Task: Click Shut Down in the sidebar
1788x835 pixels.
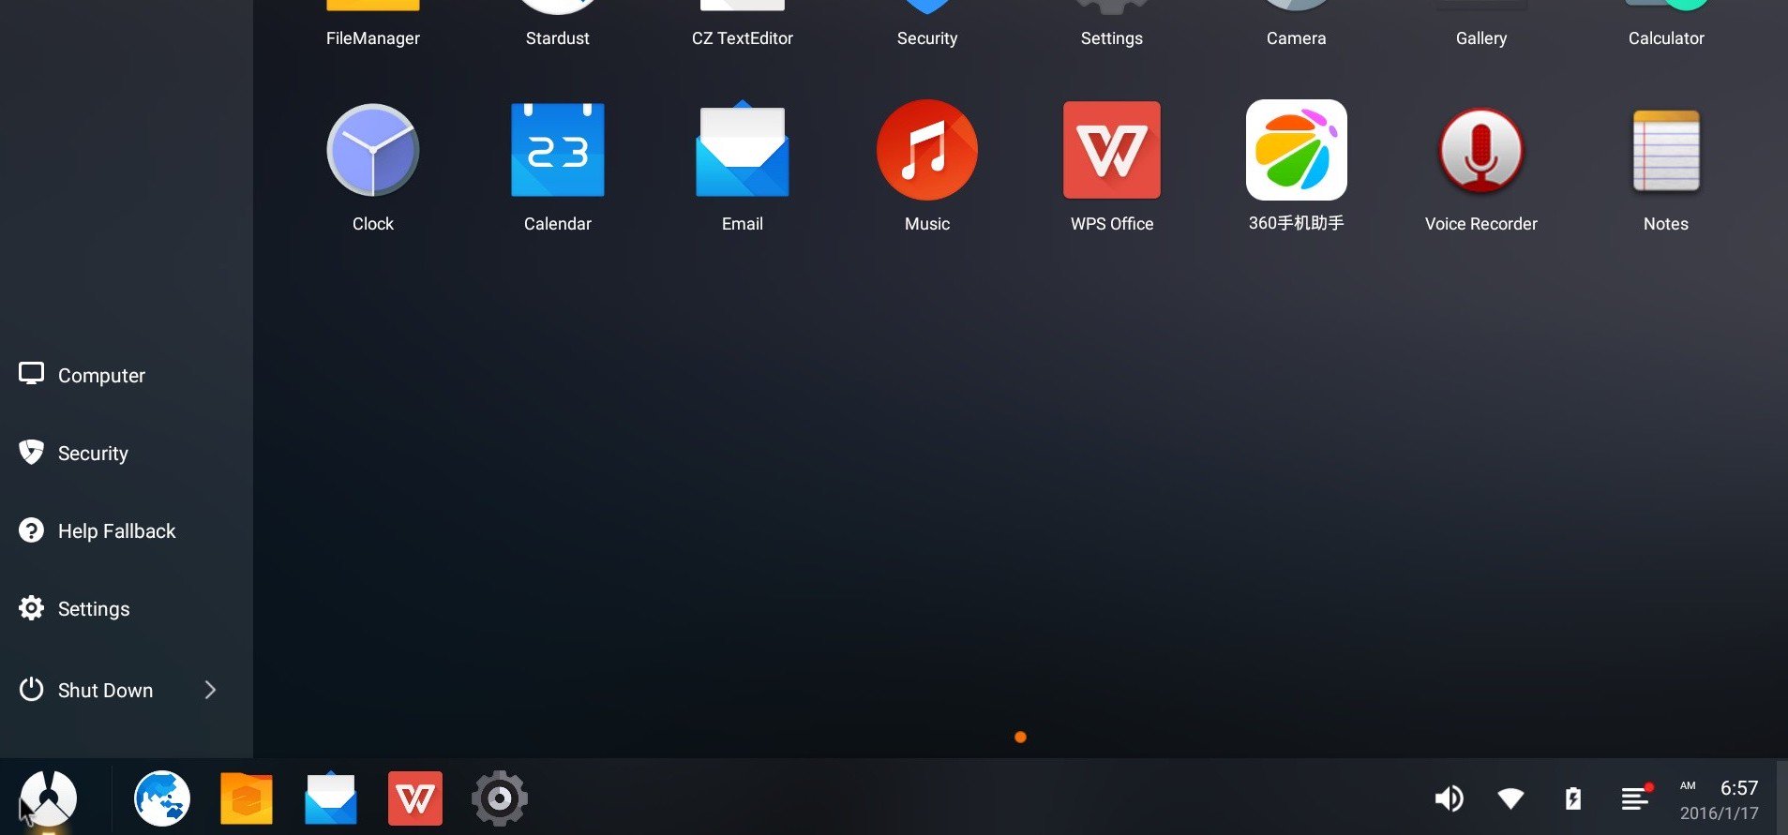Action: point(86,690)
